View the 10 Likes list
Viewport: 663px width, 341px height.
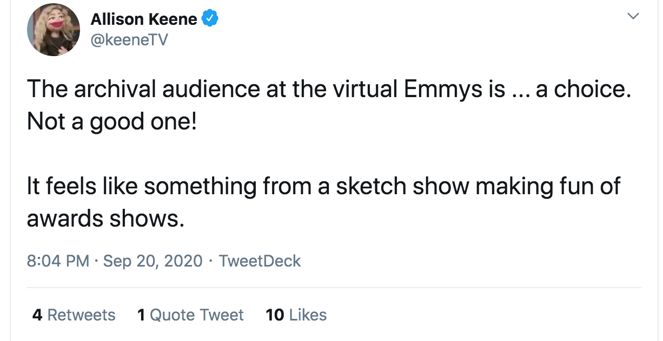point(296,315)
